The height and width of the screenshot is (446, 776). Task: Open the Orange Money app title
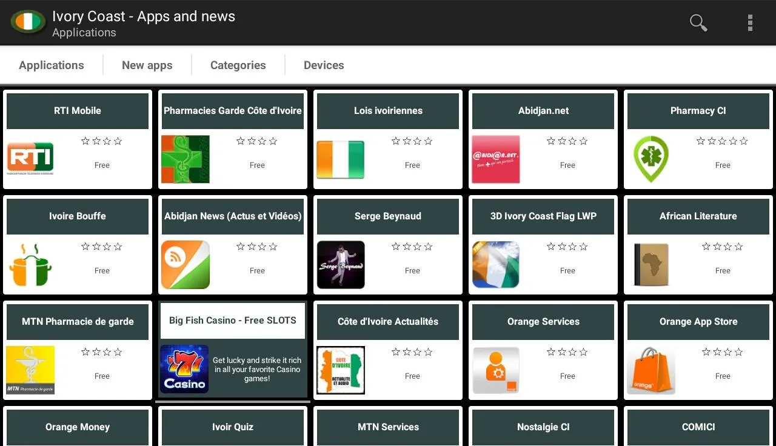coord(78,427)
